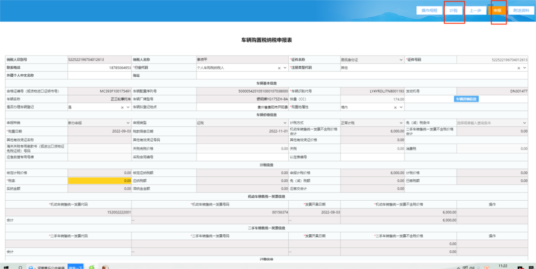The width and height of the screenshot is (536, 269).
Task: Select the 发动机号 value DN301477
Action: point(519,92)
